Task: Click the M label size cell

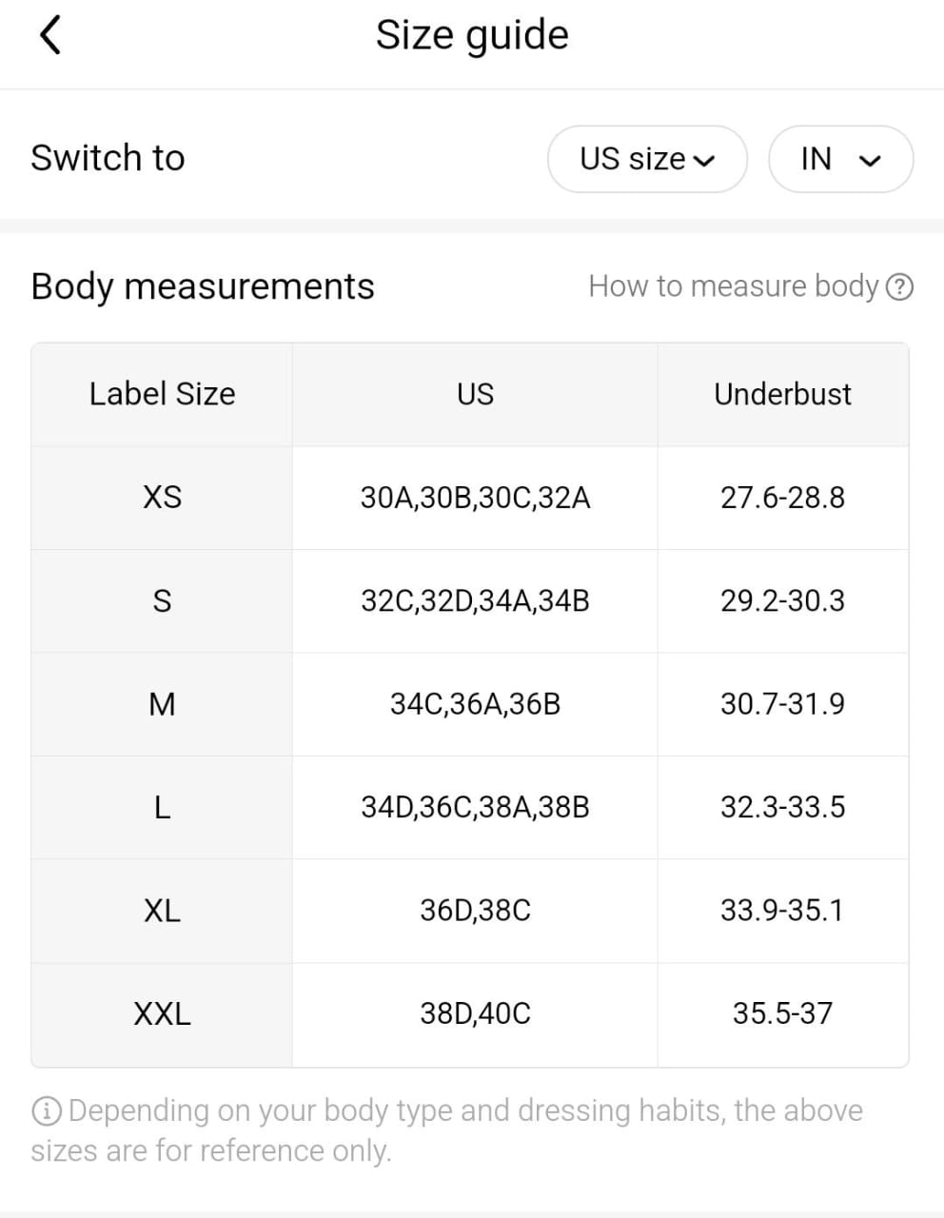Action: pyautogui.click(x=162, y=704)
